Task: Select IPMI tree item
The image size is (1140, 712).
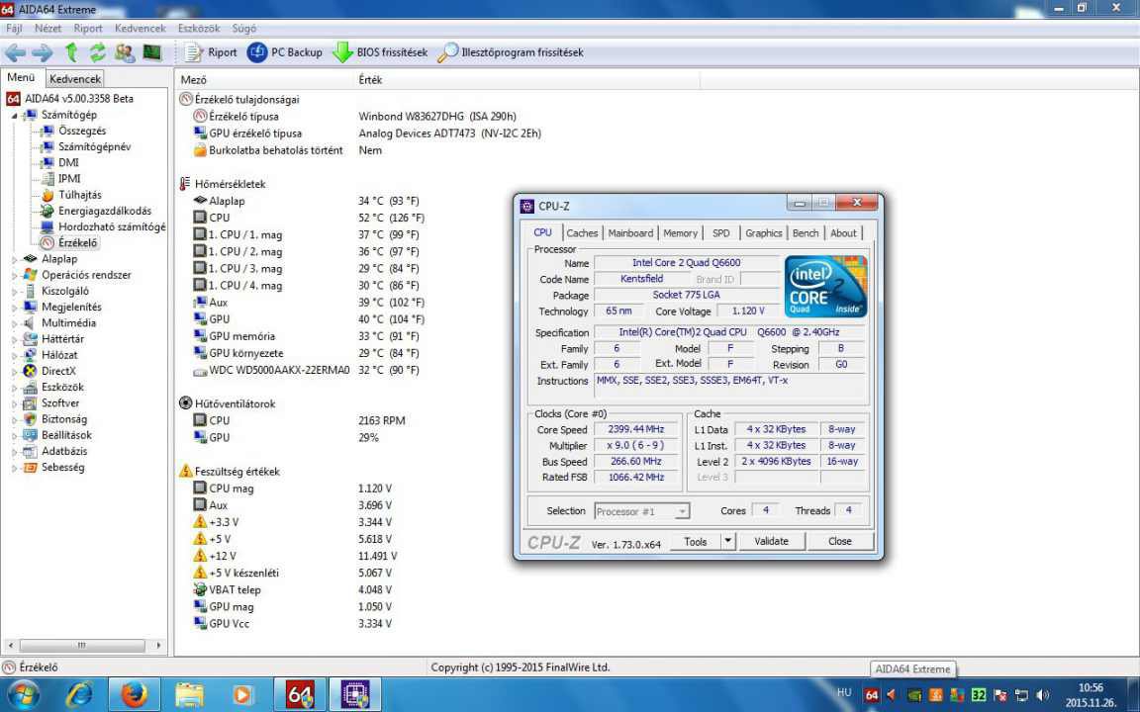Action: pos(69,179)
